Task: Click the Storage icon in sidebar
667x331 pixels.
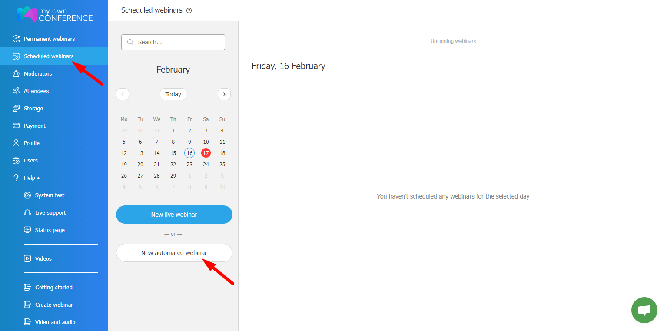Action: coord(16,109)
